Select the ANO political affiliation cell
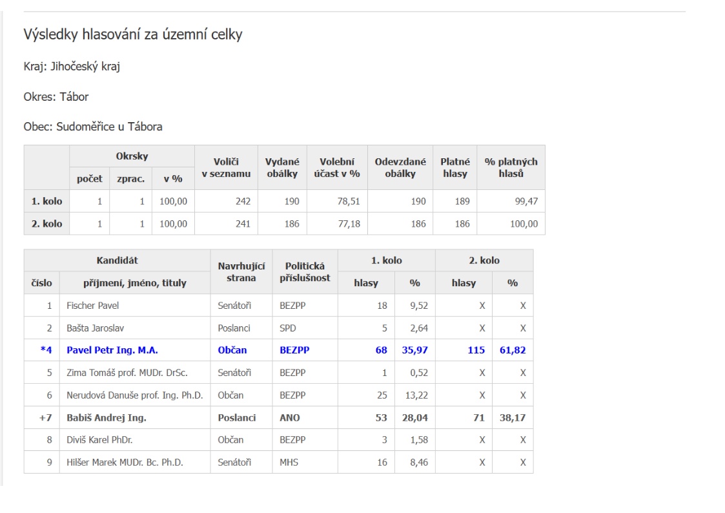This screenshot has height=513, width=725. coord(289,417)
